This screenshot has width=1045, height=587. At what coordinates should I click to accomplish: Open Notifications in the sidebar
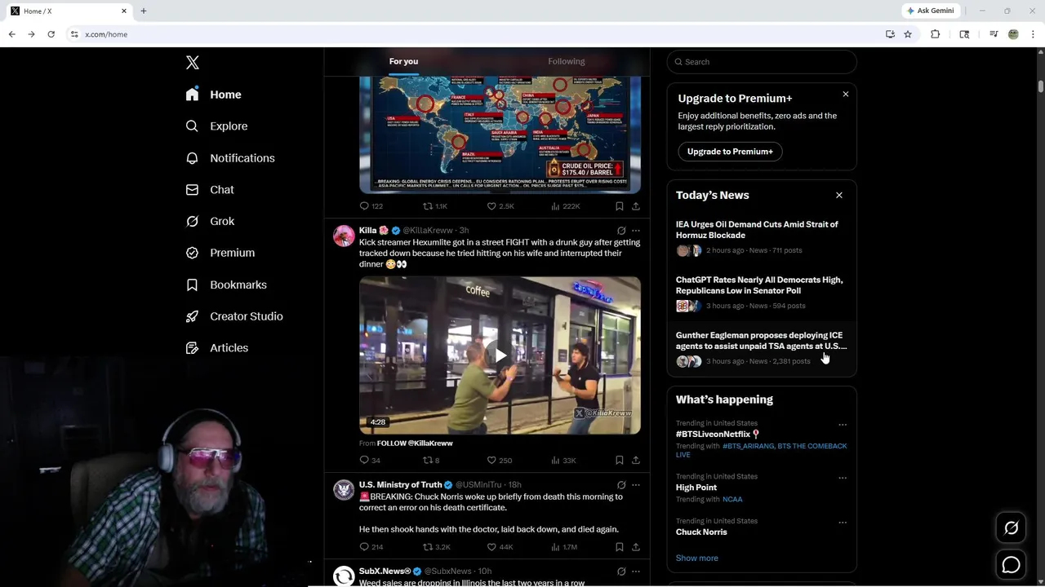tap(230, 158)
